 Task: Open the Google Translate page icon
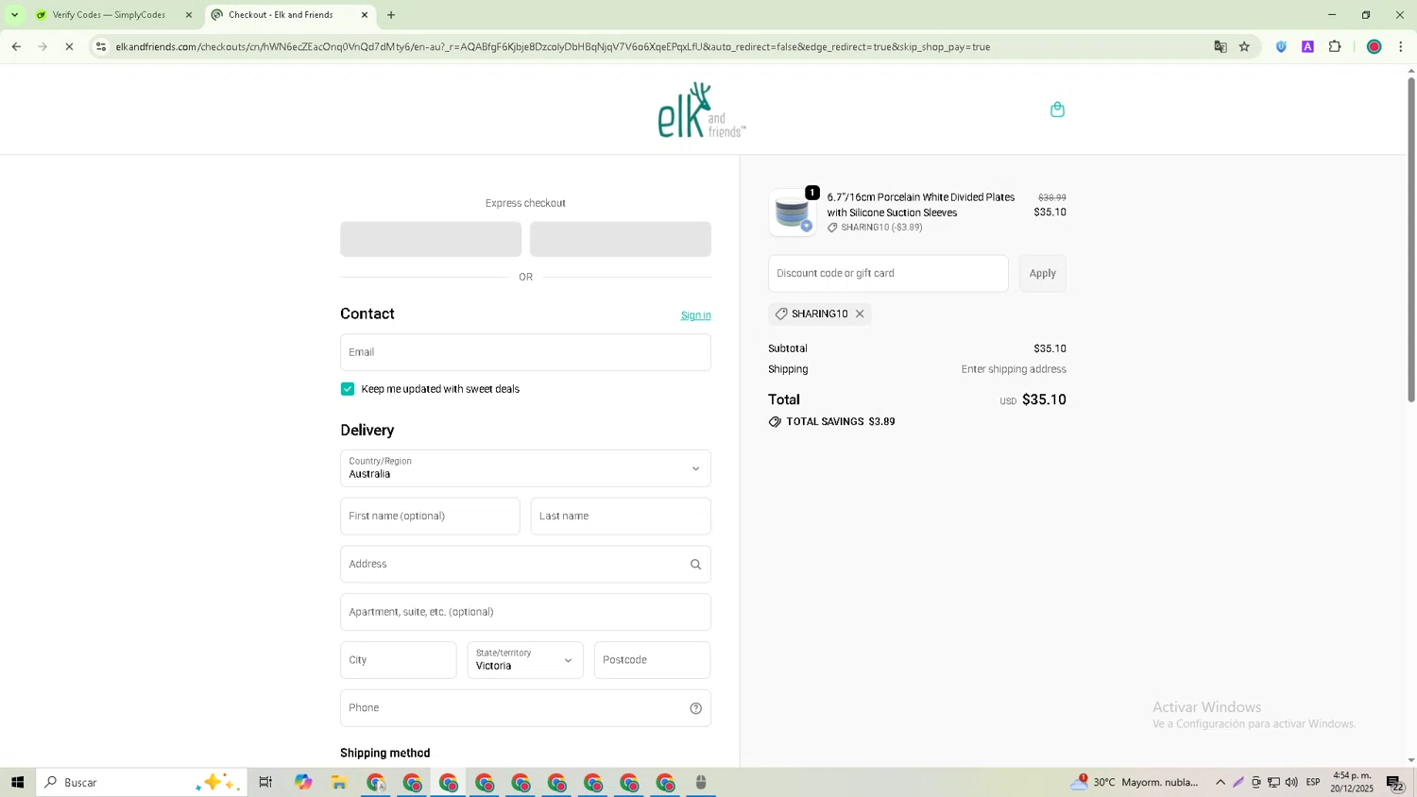click(x=1220, y=46)
